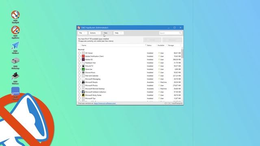Click the storage size of Microsoft Photos
Viewport: 260px width, 146px height.
click(177, 86)
